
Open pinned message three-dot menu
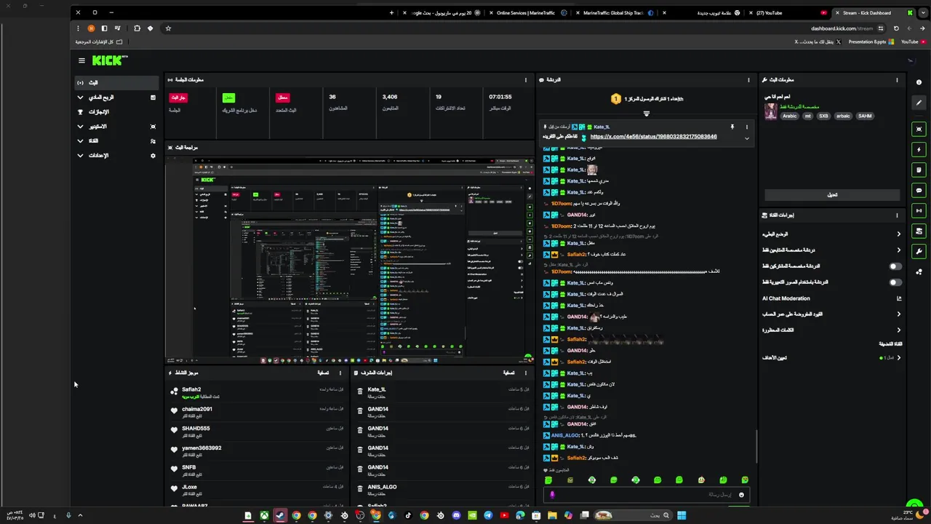point(746,127)
